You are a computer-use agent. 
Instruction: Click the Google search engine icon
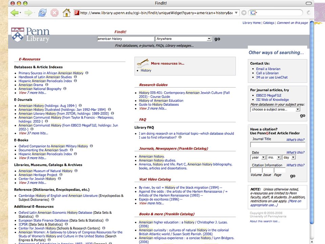pyautogui.click(x=253, y=13)
